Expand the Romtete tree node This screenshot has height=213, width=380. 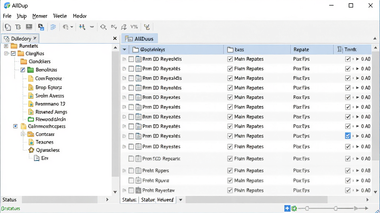click(x=6, y=46)
